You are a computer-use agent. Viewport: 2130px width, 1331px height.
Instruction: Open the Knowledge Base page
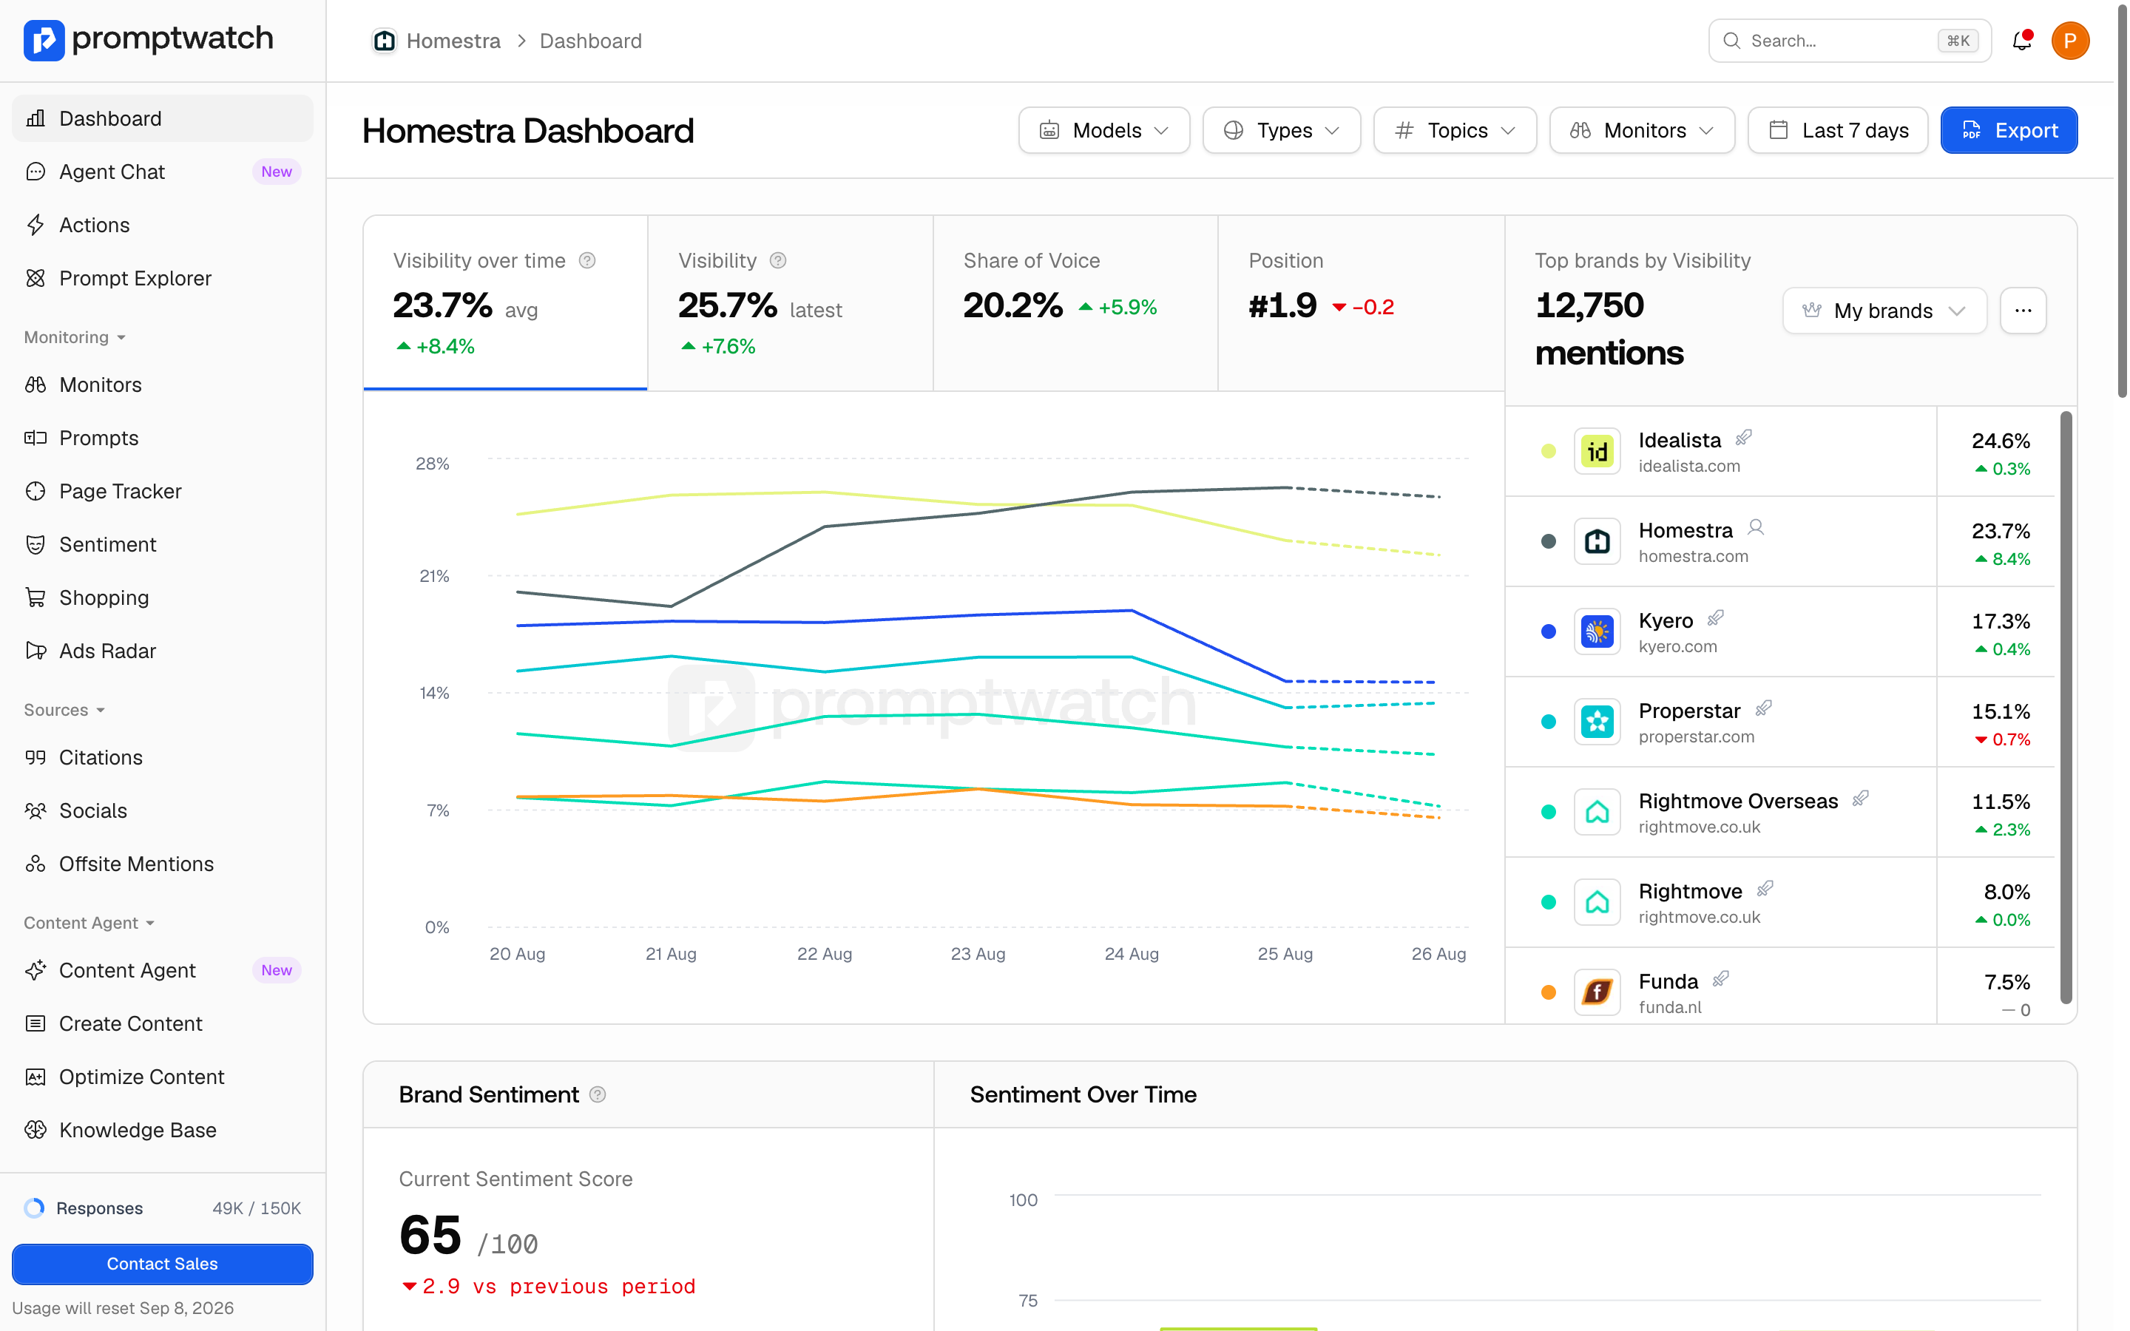163,1129
